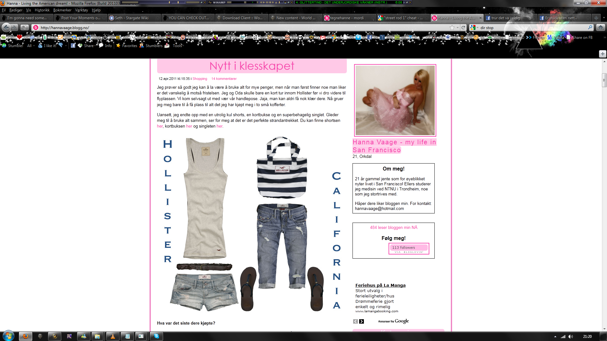Screen dimensions: 607x341
Task: Open the Bokmerker menu
Action: click(x=62, y=10)
